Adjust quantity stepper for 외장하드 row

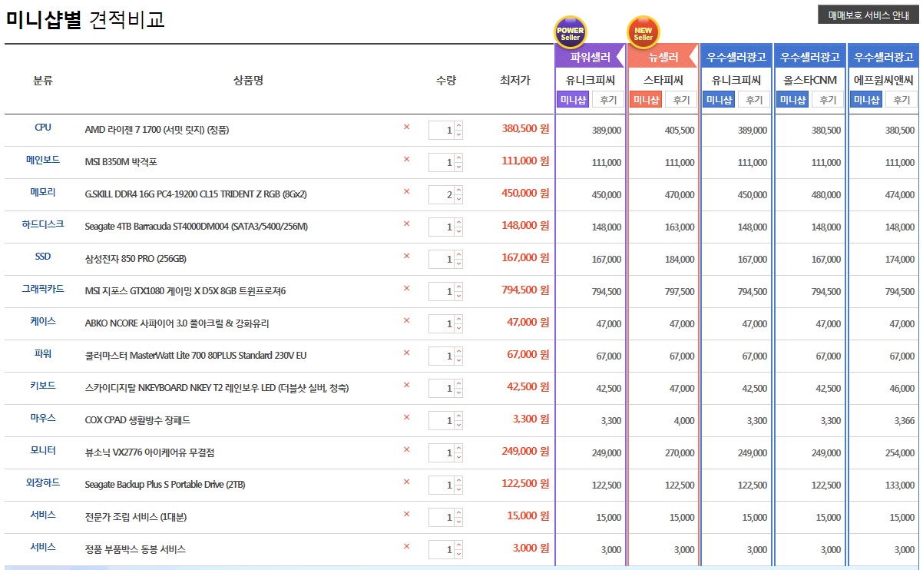point(446,485)
